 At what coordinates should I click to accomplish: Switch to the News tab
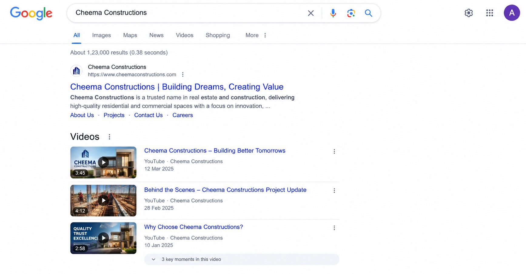156,35
